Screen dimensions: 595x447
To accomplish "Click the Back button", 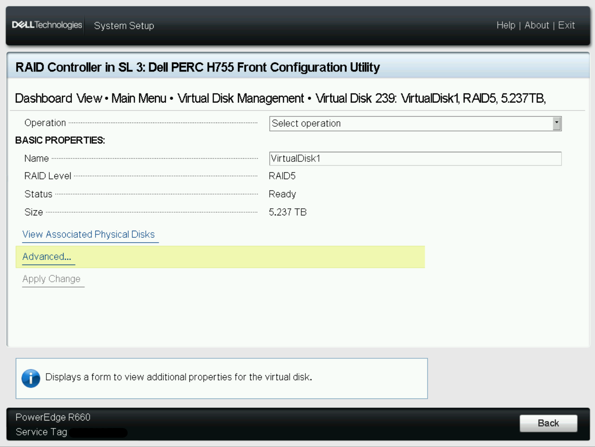I will pos(548,423).
